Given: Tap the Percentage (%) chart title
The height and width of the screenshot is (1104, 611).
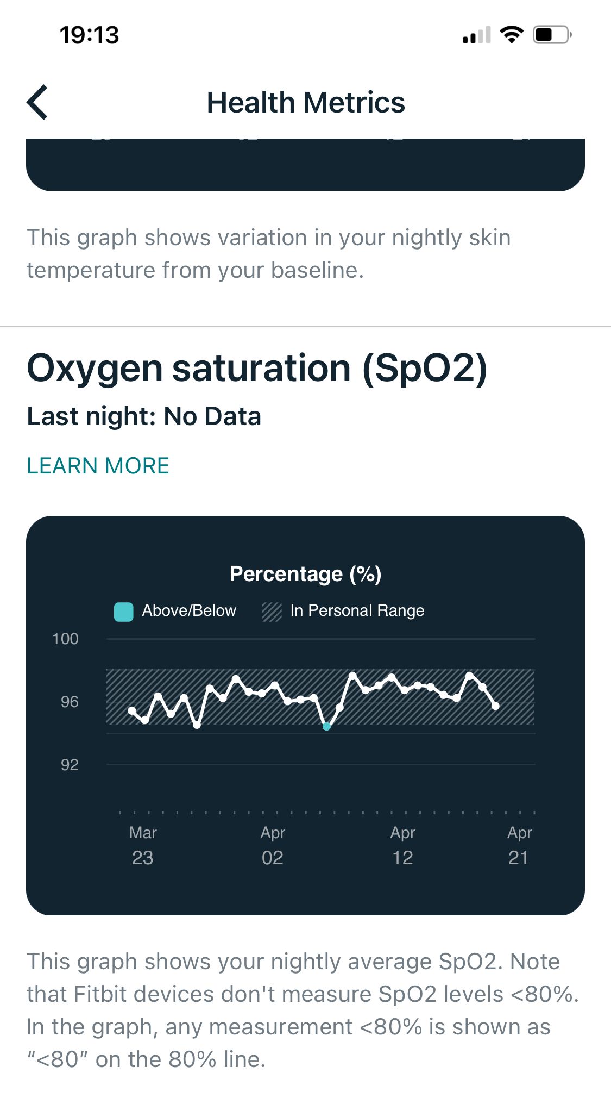Looking at the screenshot, I should [305, 574].
